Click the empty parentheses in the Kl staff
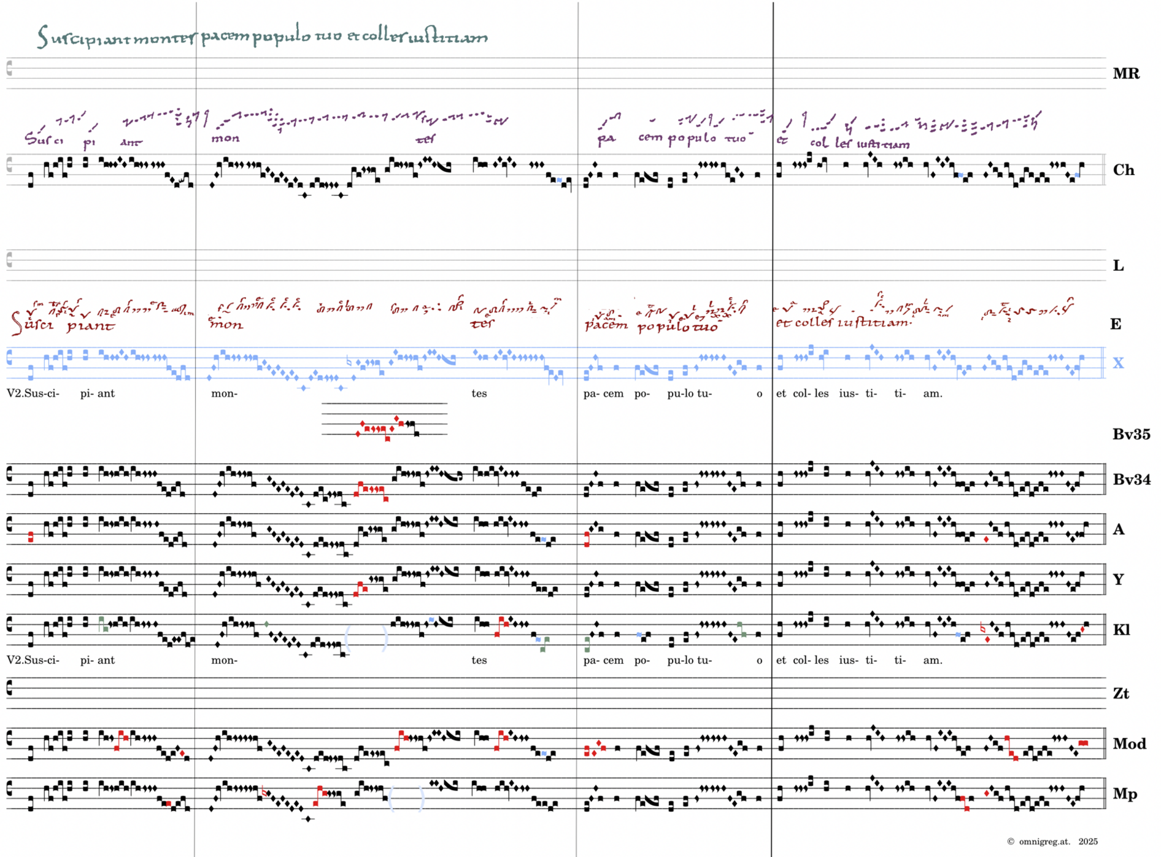This screenshot has height=857, width=1161. tap(366, 638)
